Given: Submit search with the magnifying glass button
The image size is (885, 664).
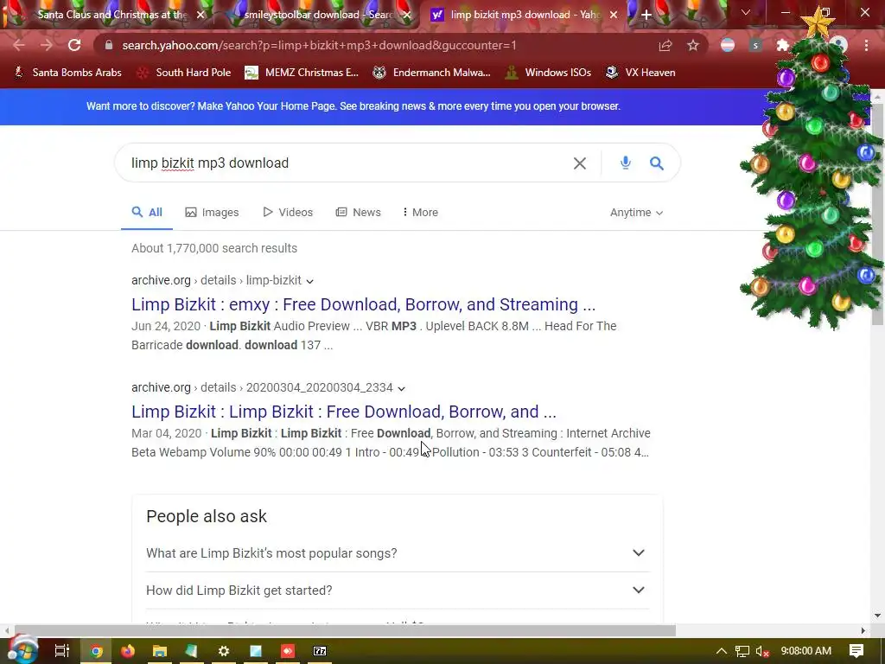Looking at the screenshot, I should pyautogui.click(x=657, y=163).
